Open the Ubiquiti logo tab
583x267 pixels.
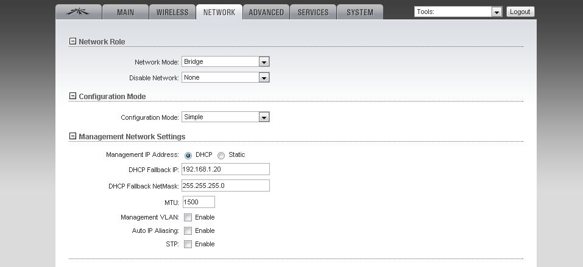79,12
